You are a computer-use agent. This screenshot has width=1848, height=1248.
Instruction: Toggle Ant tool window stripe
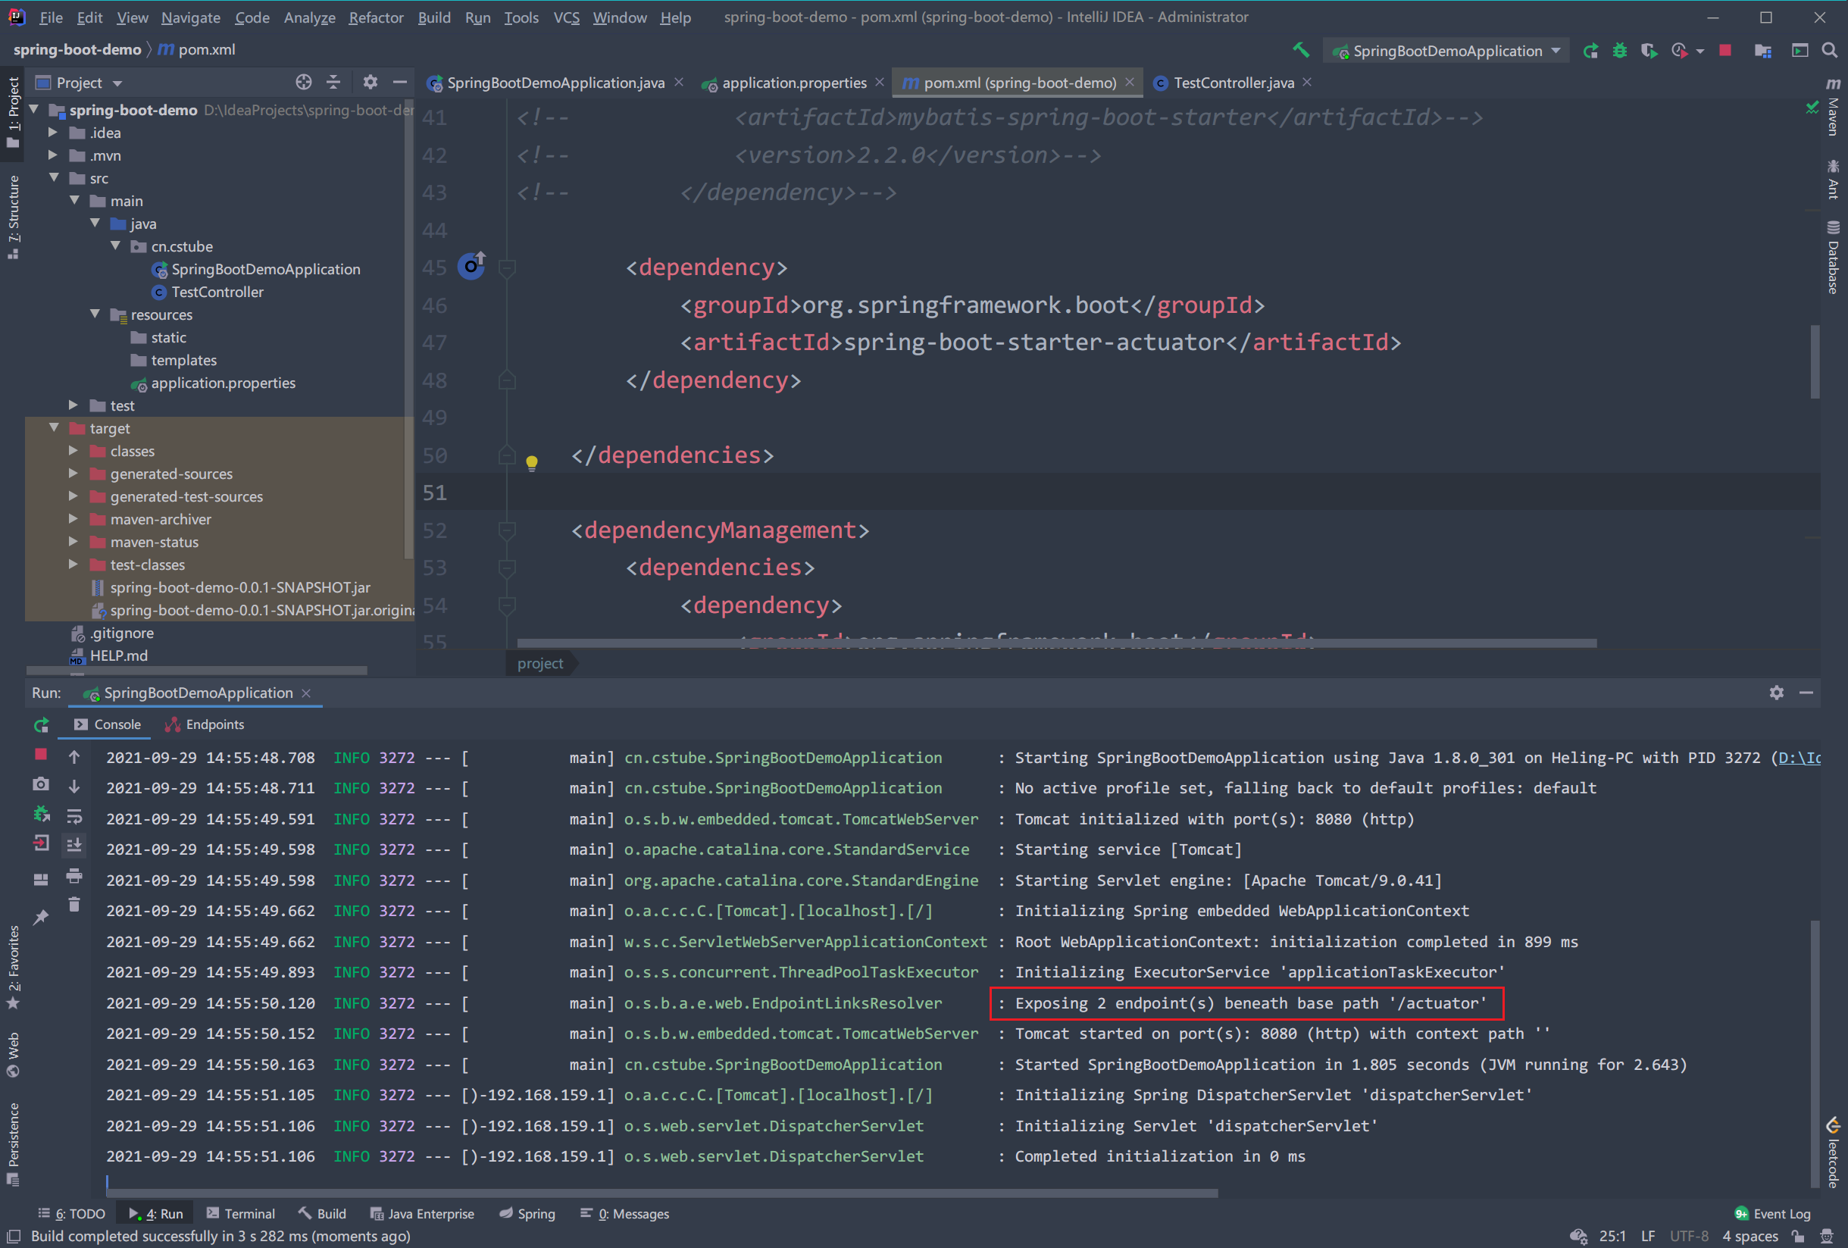(1833, 180)
